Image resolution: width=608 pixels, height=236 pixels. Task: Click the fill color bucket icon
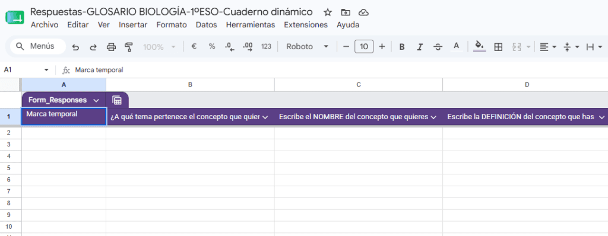coord(480,46)
